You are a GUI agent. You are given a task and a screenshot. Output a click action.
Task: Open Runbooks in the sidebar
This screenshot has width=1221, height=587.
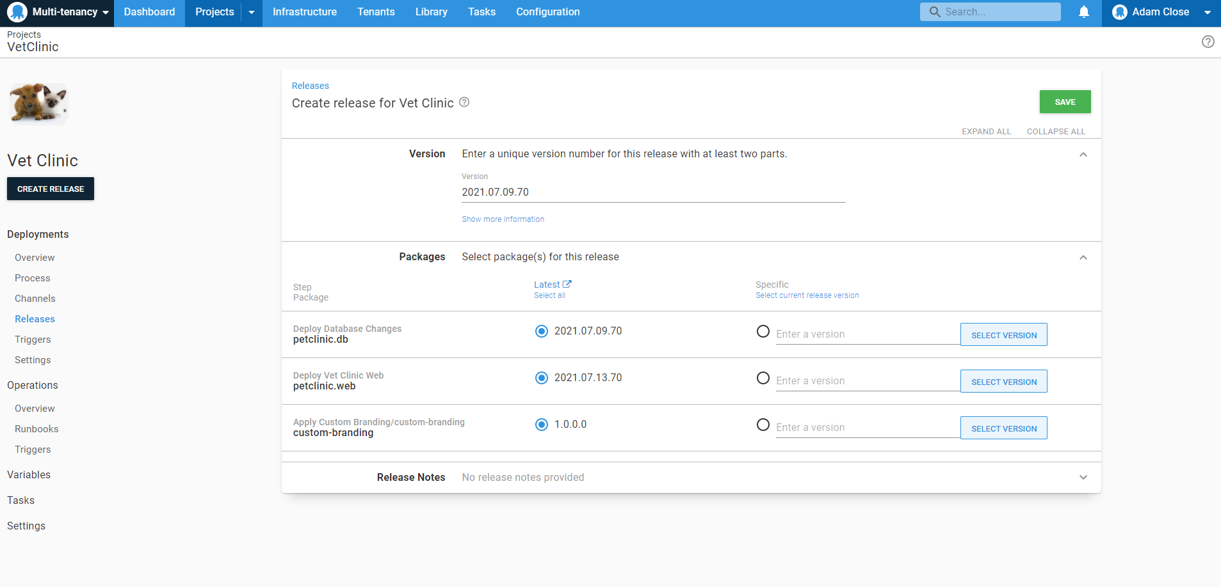click(36, 429)
